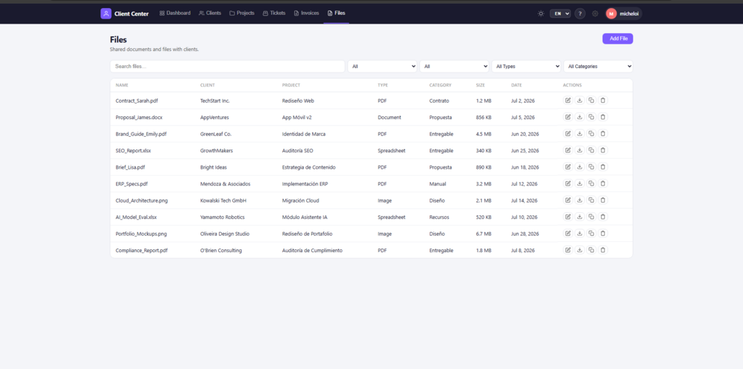Screen dimensions: 743x369
Task: Select the Files tab
Action: point(336,13)
